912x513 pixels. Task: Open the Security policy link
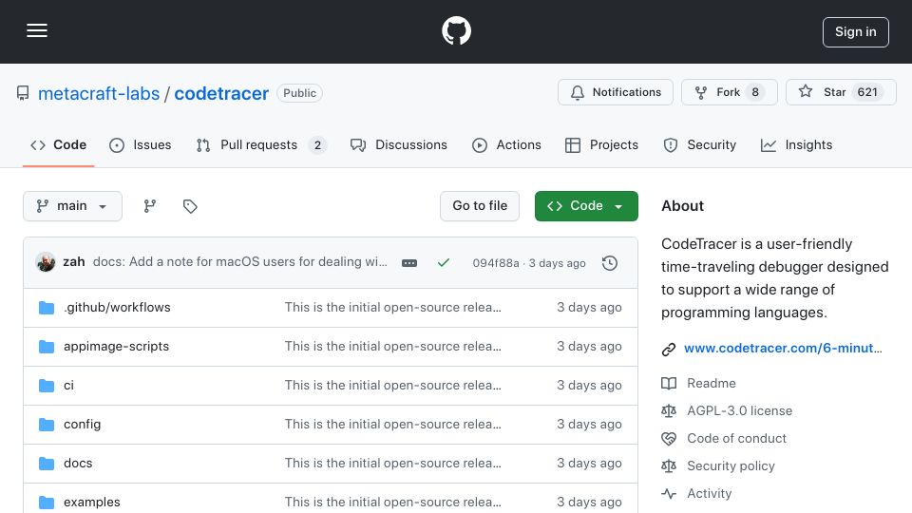pos(731,465)
